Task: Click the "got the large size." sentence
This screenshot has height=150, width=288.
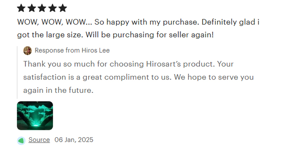Action: point(50,35)
